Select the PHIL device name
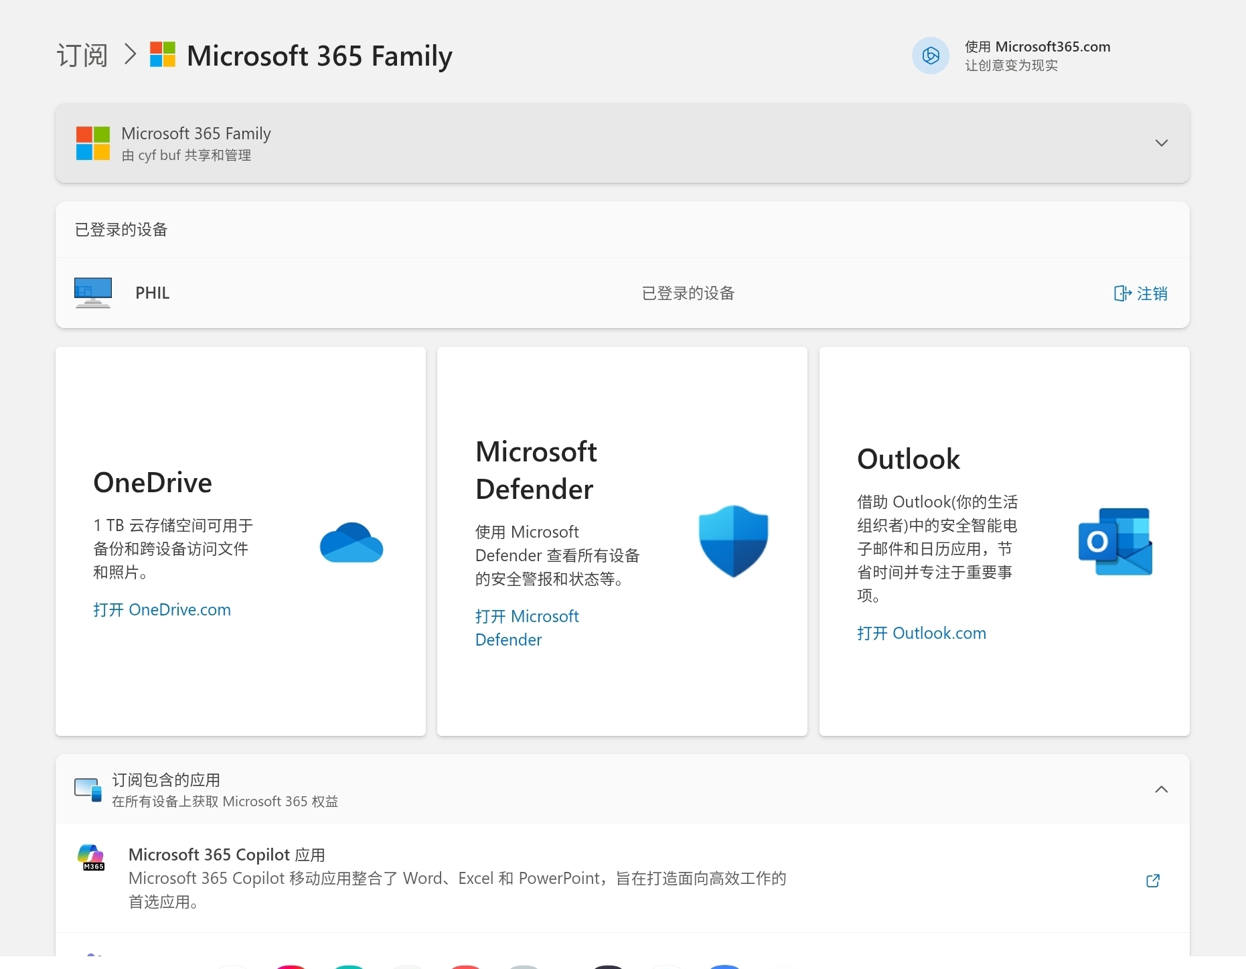Screen dimensions: 1246x969 153,293
